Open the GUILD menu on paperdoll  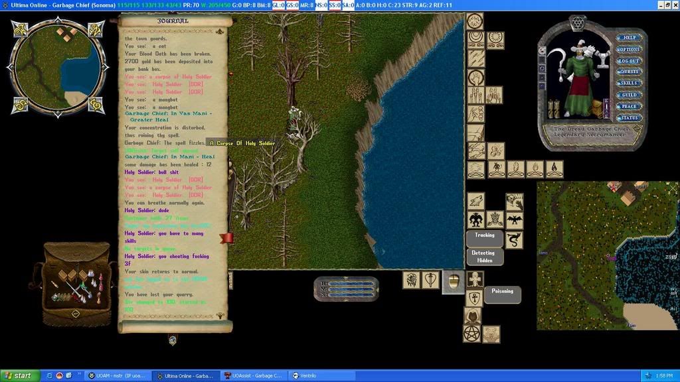coord(629,94)
